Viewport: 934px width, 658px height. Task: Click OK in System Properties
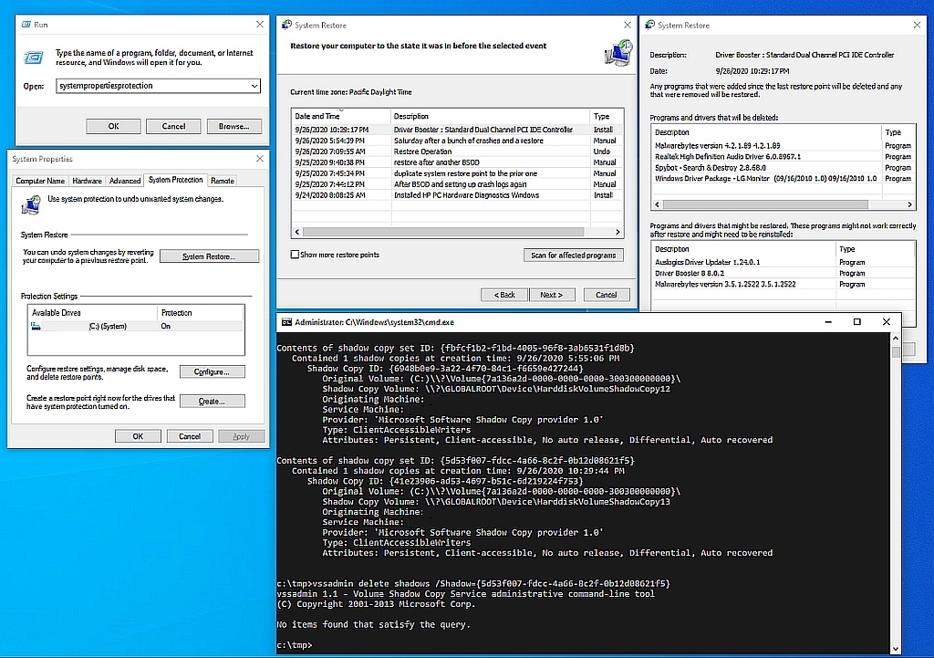point(138,436)
